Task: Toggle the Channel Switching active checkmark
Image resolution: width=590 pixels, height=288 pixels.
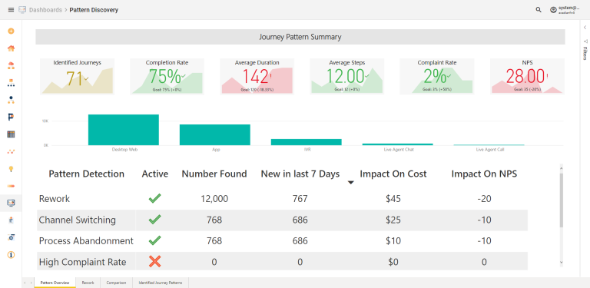Action: pyautogui.click(x=154, y=220)
